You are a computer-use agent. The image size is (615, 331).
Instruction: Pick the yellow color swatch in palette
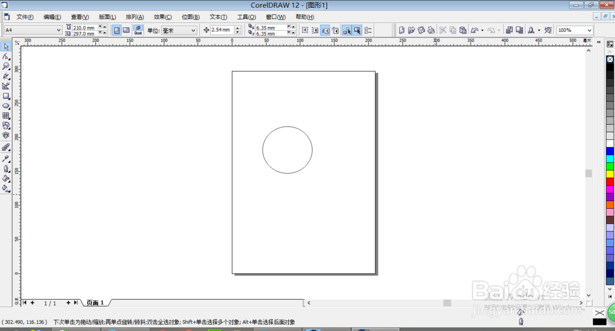(x=610, y=174)
